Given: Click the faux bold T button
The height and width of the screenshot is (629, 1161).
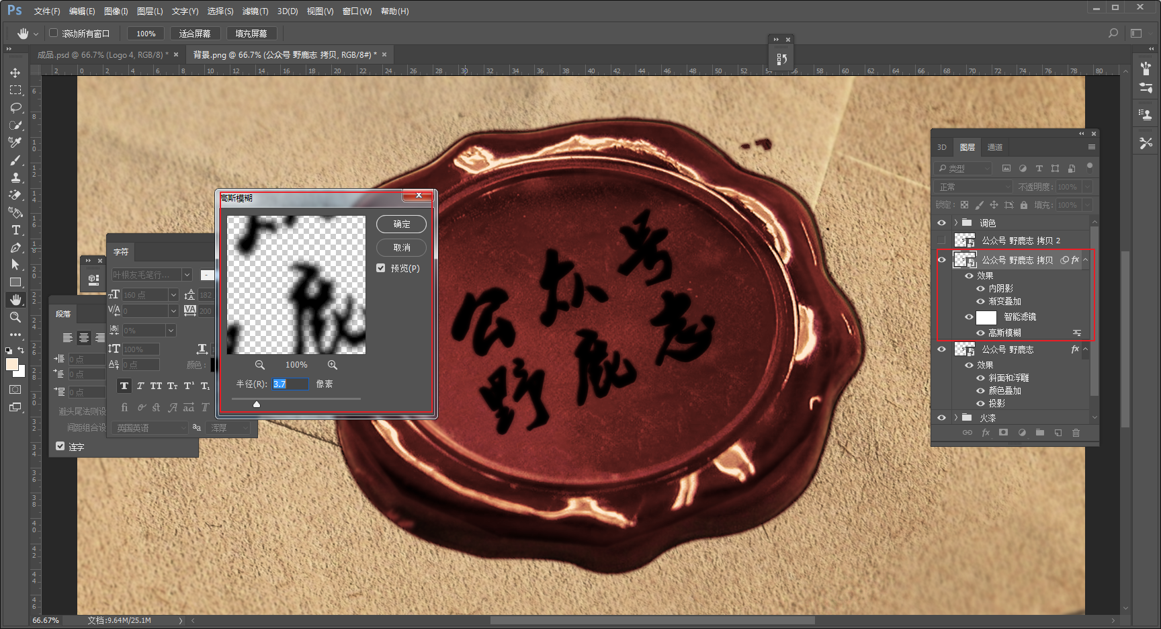Looking at the screenshot, I should [x=124, y=386].
